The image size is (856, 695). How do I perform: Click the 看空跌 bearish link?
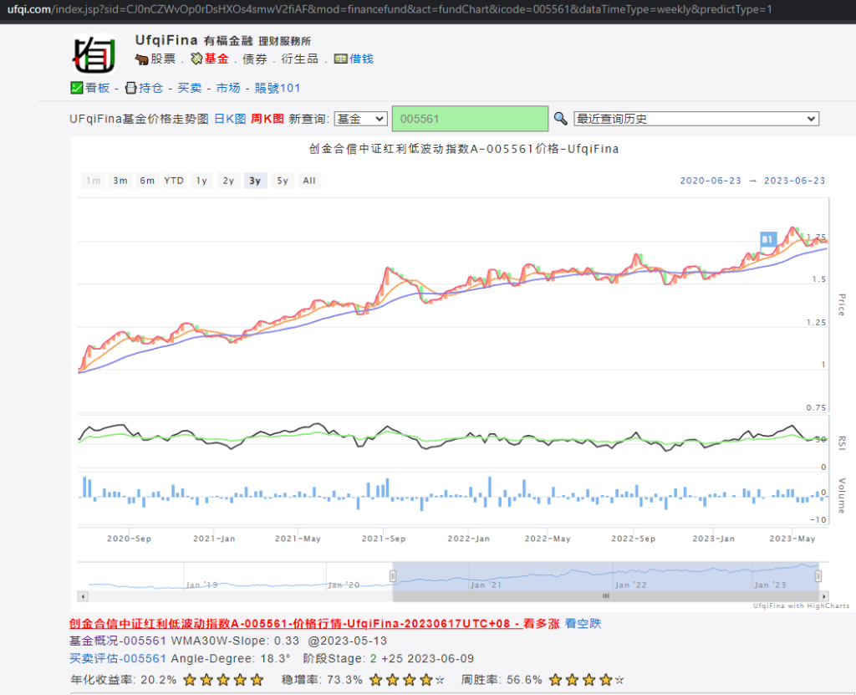[583, 623]
